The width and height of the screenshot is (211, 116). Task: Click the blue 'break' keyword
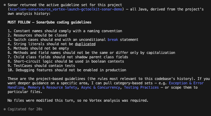[x=113, y=40]
